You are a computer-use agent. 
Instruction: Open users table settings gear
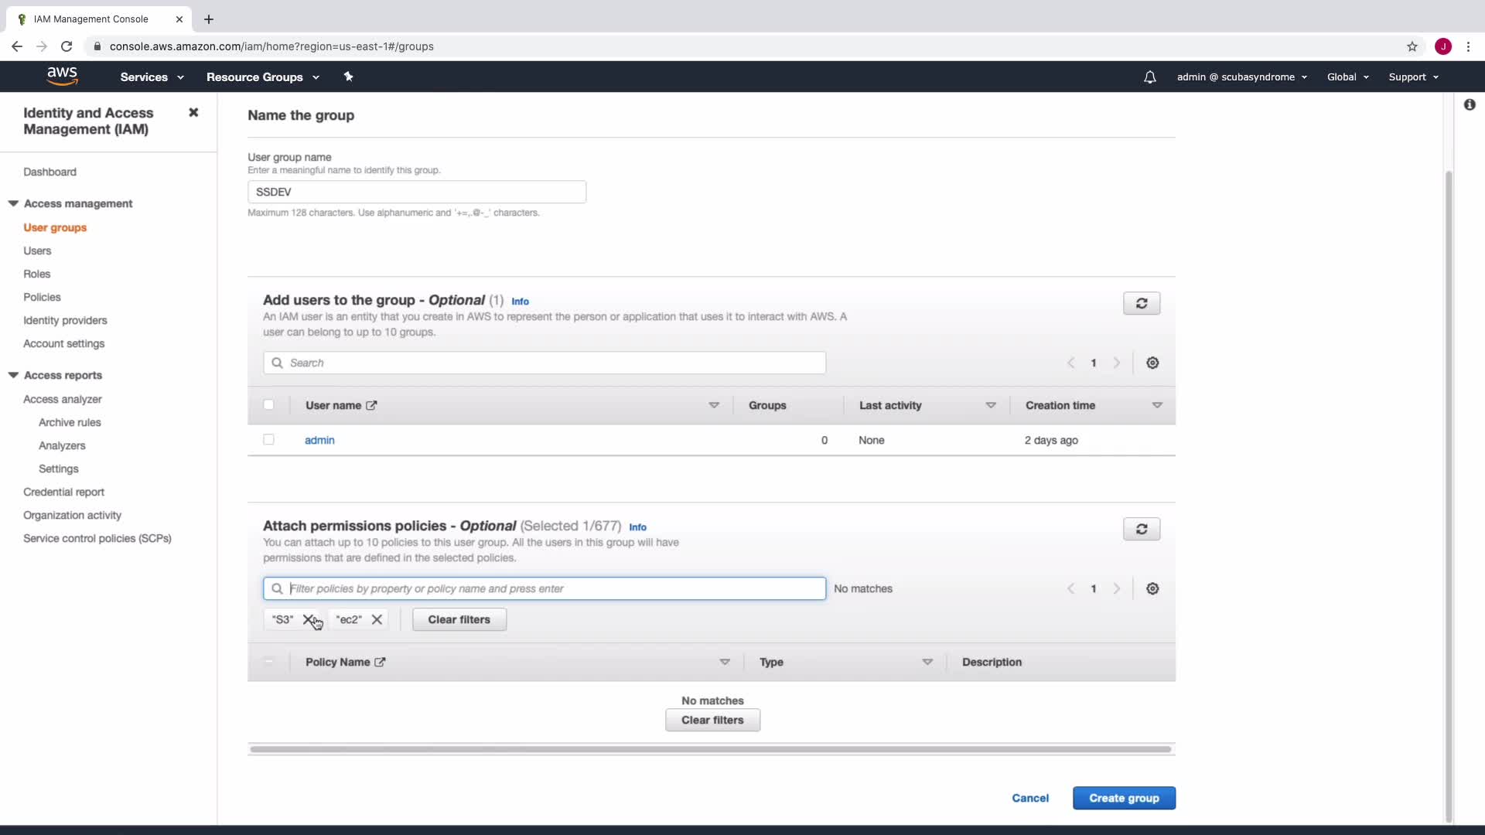1152,363
